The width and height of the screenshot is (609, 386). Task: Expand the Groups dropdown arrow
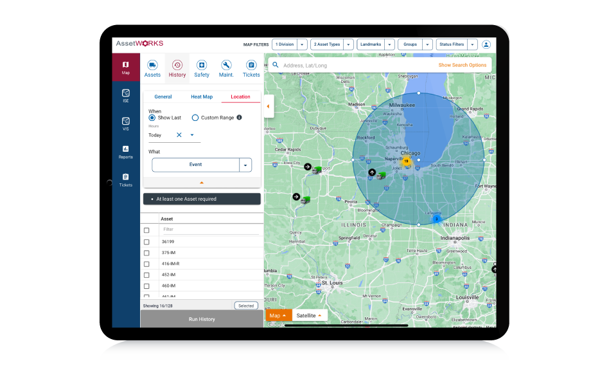[x=427, y=44]
